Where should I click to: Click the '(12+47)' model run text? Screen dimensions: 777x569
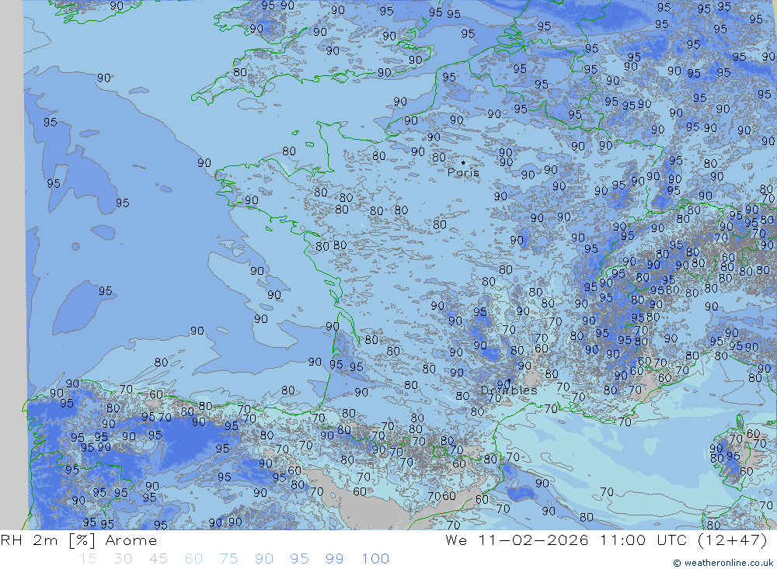[733, 540]
